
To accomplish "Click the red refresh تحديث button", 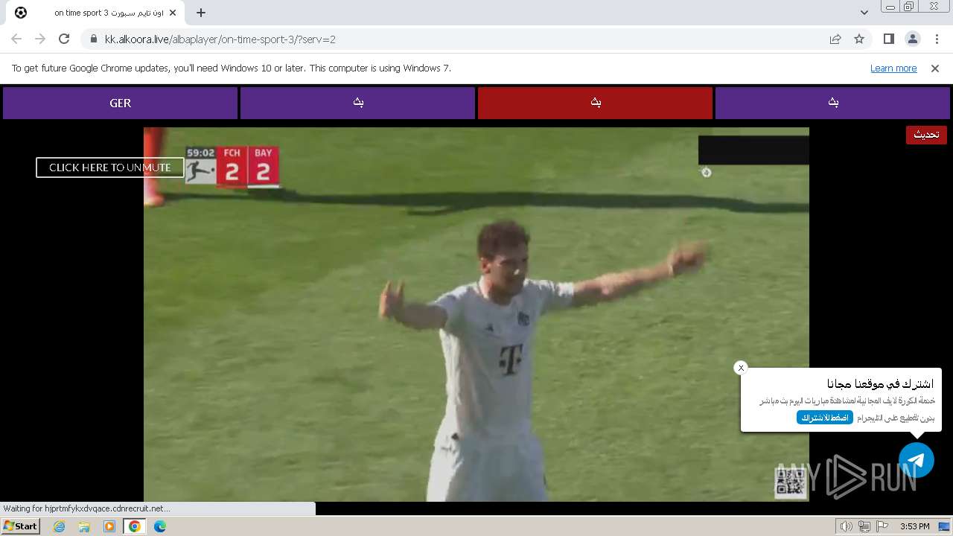I will pyautogui.click(x=926, y=135).
